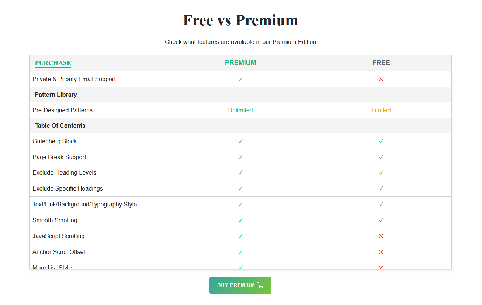Image resolution: width=482 pixels, height=305 pixels.
Task: Click the Pattern Library section heading
Action: pyautogui.click(x=56, y=95)
